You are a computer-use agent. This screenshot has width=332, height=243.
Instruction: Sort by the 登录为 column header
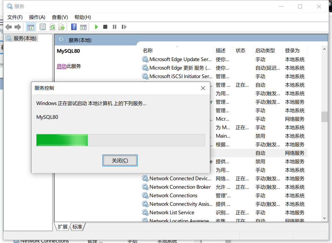292,51
